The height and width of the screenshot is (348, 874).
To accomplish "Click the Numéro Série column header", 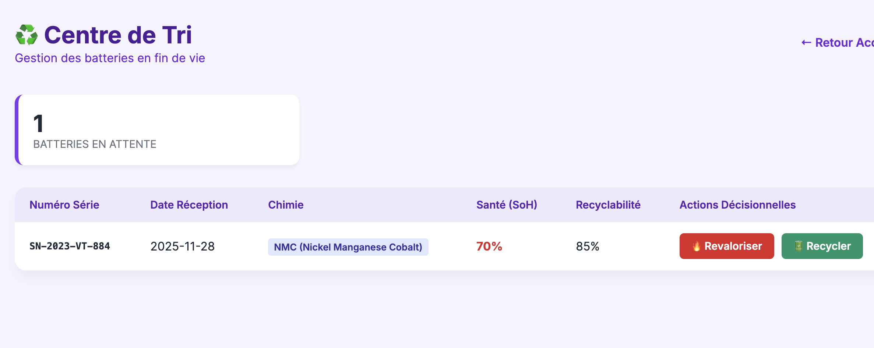I will [64, 205].
